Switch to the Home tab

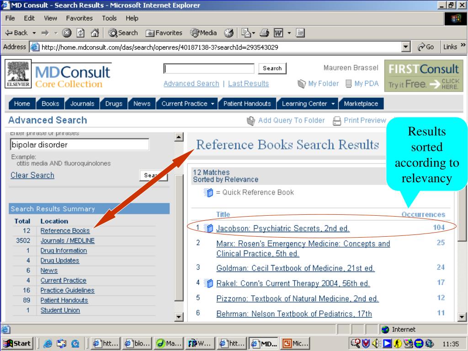(22, 104)
